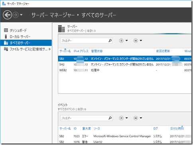Sort events by ID column
The width and height of the screenshot is (193, 145).
[75, 129]
